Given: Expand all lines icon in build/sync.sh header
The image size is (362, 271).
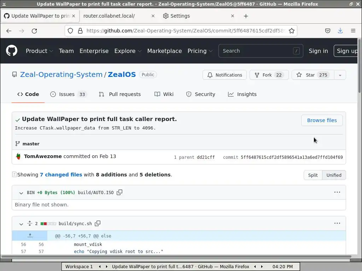Looking at the screenshot, I should (x=30, y=223).
